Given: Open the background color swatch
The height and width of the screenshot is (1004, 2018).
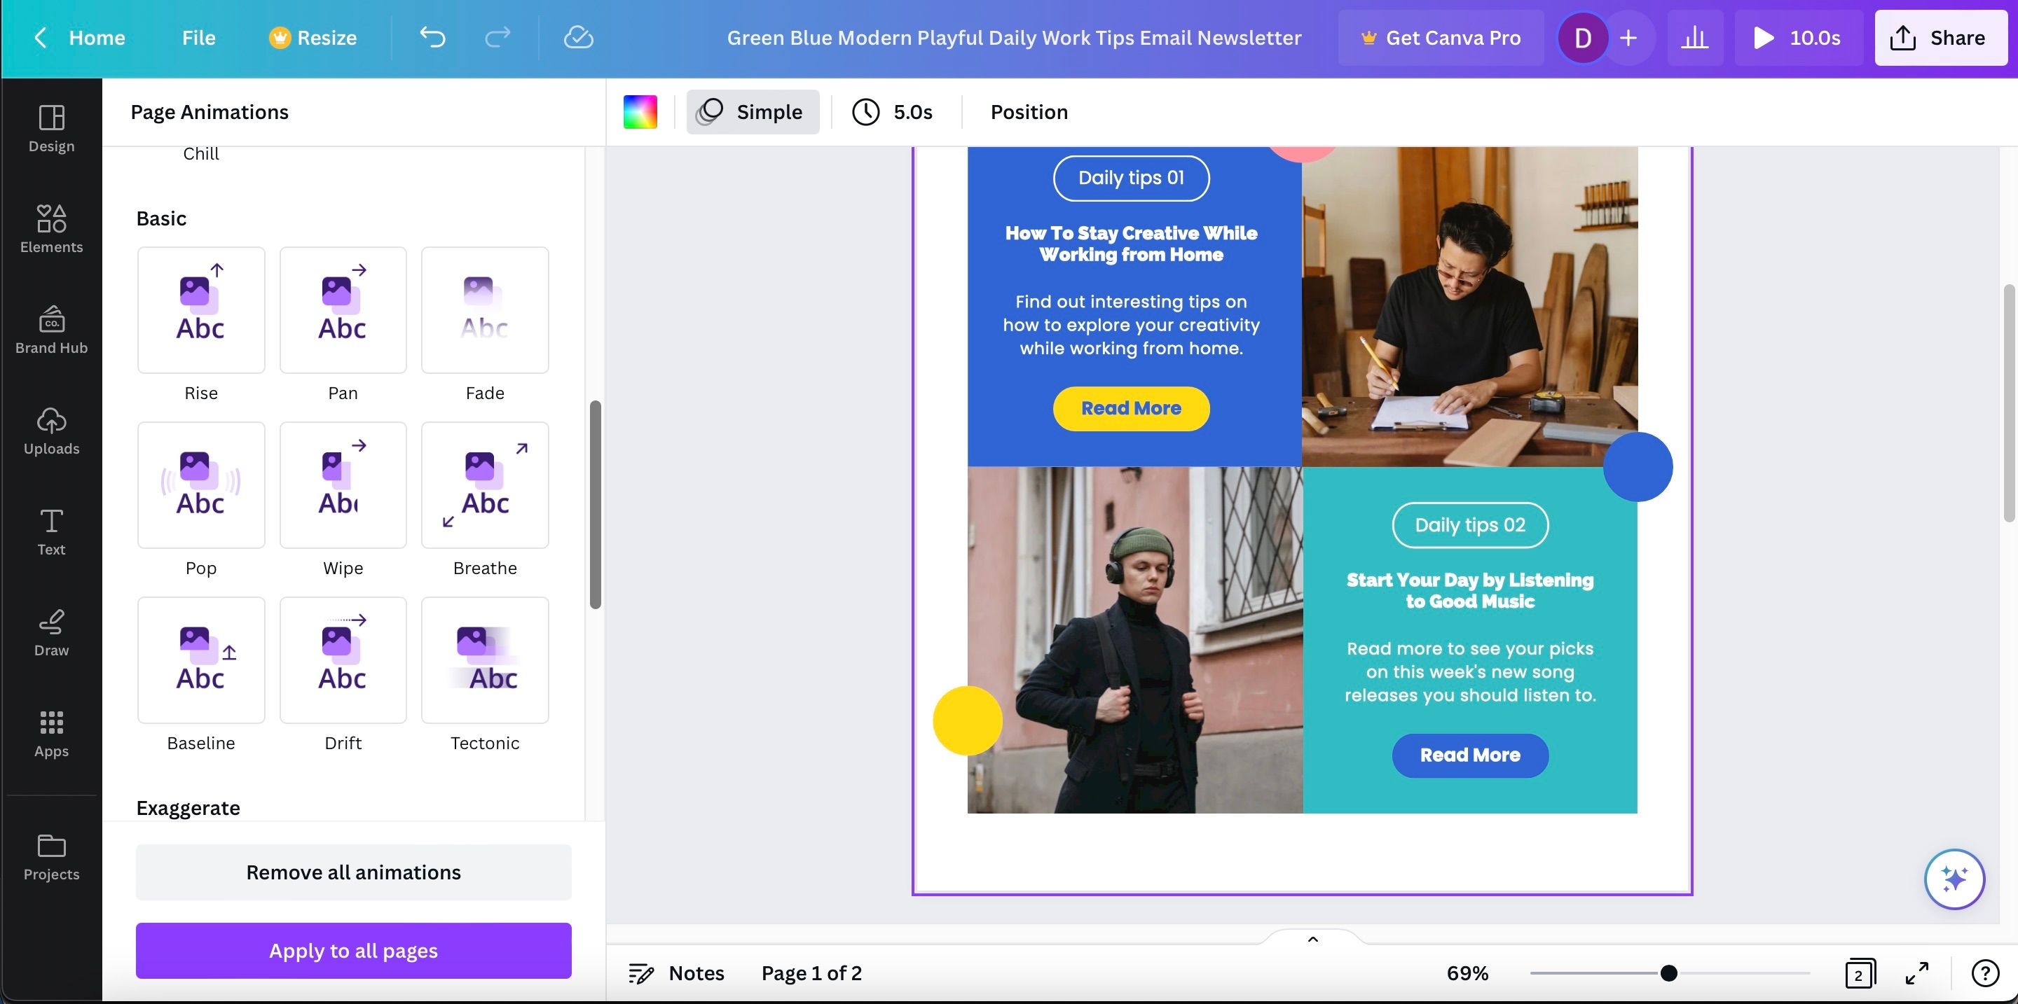Looking at the screenshot, I should coord(640,112).
